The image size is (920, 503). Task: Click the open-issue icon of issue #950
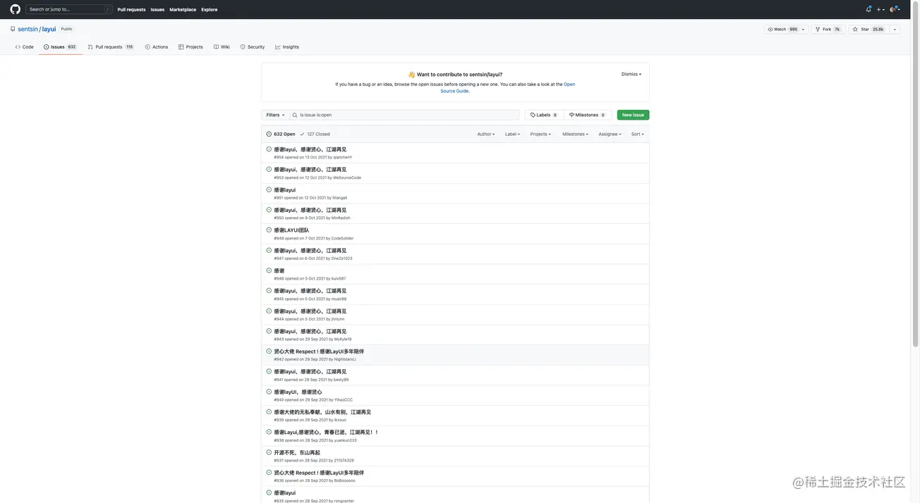tap(269, 210)
